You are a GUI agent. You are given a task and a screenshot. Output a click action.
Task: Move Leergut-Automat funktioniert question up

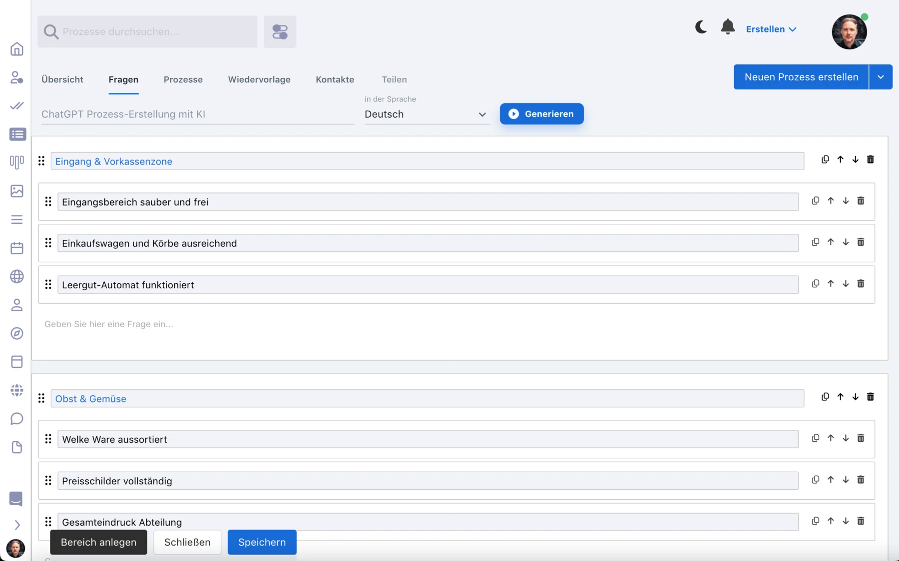831,283
